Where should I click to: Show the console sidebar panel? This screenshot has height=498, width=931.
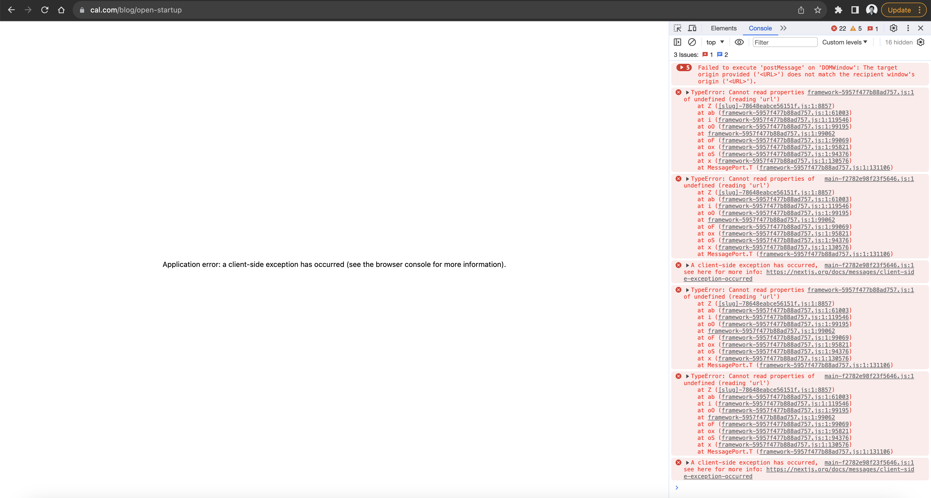678,42
